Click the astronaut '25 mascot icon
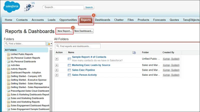 pos(29,7)
